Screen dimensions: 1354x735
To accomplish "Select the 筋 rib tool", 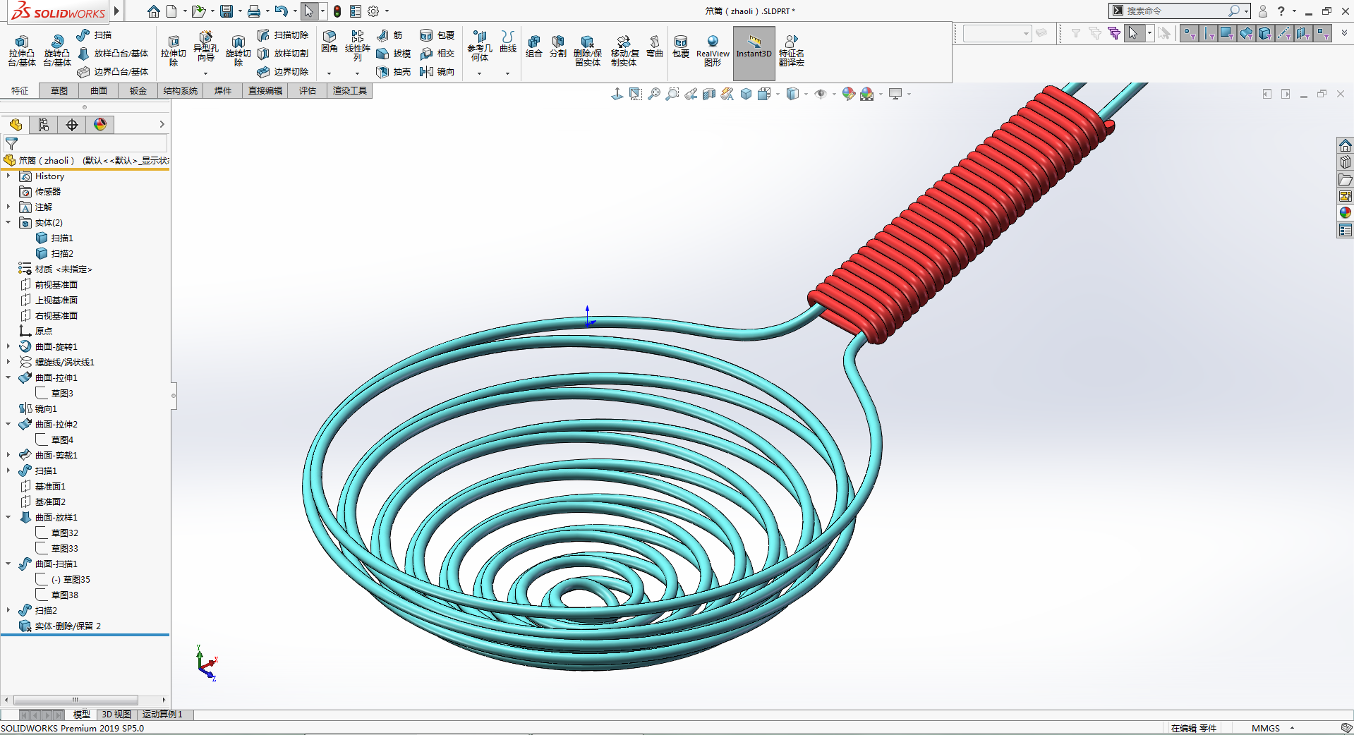I will [x=389, y=35].
